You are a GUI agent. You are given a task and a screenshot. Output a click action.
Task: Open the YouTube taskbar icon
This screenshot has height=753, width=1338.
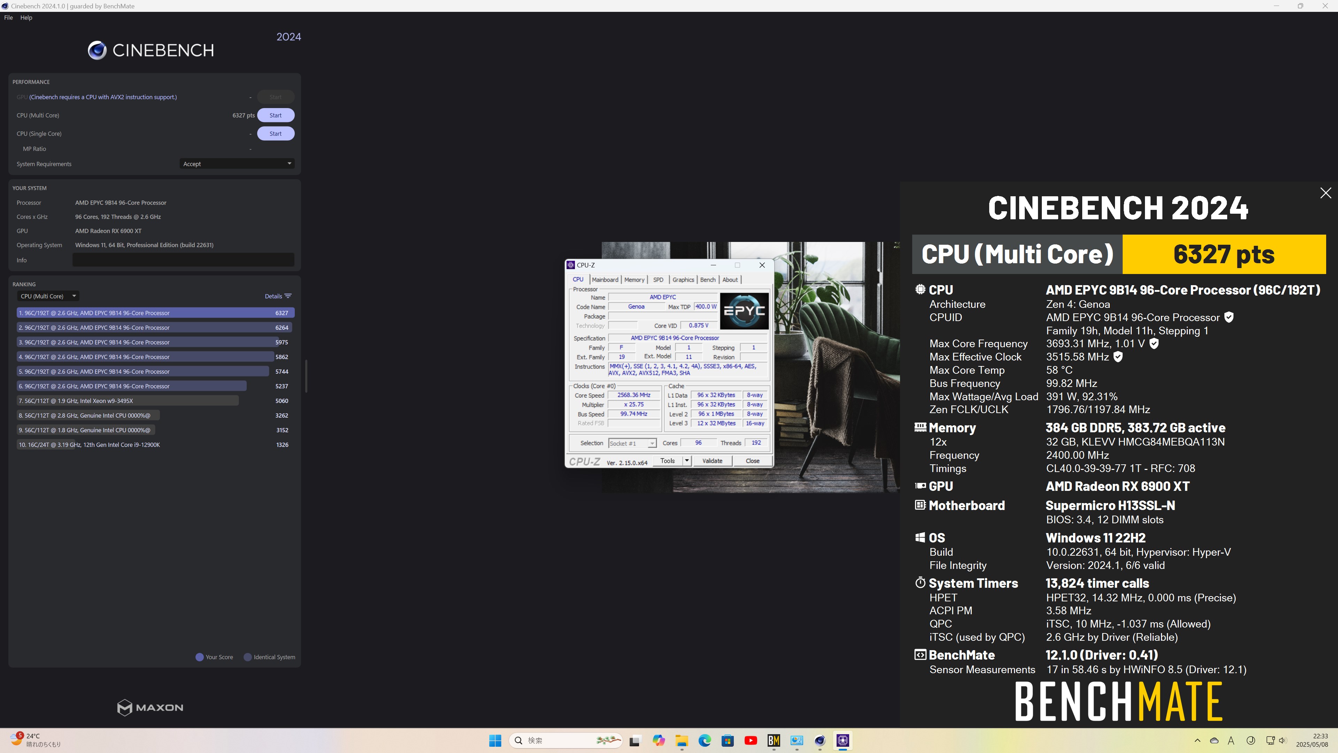coord(751,740)
